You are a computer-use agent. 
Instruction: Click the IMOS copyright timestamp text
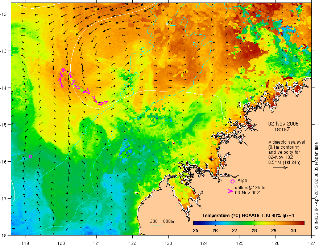tap(316, 186)
